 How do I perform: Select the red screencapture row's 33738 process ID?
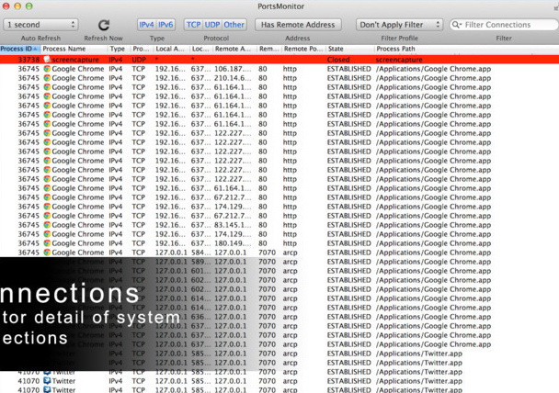pyautogui.click(x=29, y=60)
